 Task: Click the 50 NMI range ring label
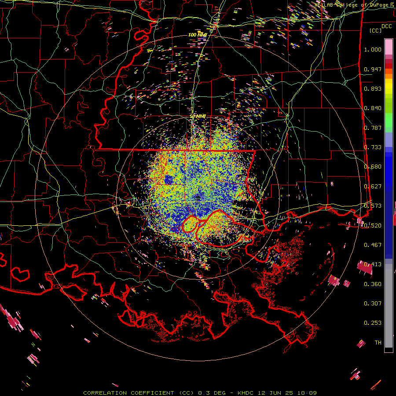coord(198,117)
